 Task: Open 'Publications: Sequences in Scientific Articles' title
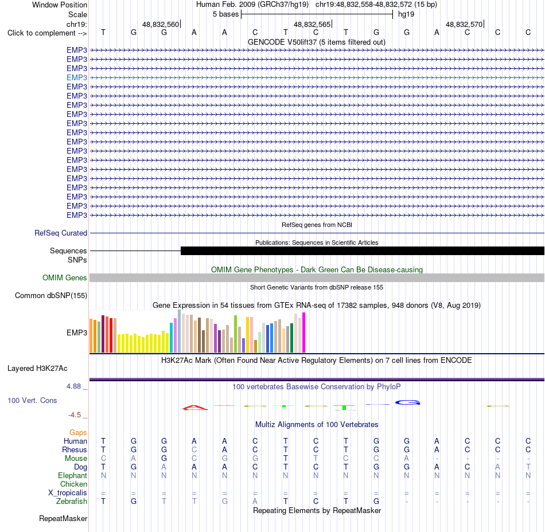[x=317, y=242]
